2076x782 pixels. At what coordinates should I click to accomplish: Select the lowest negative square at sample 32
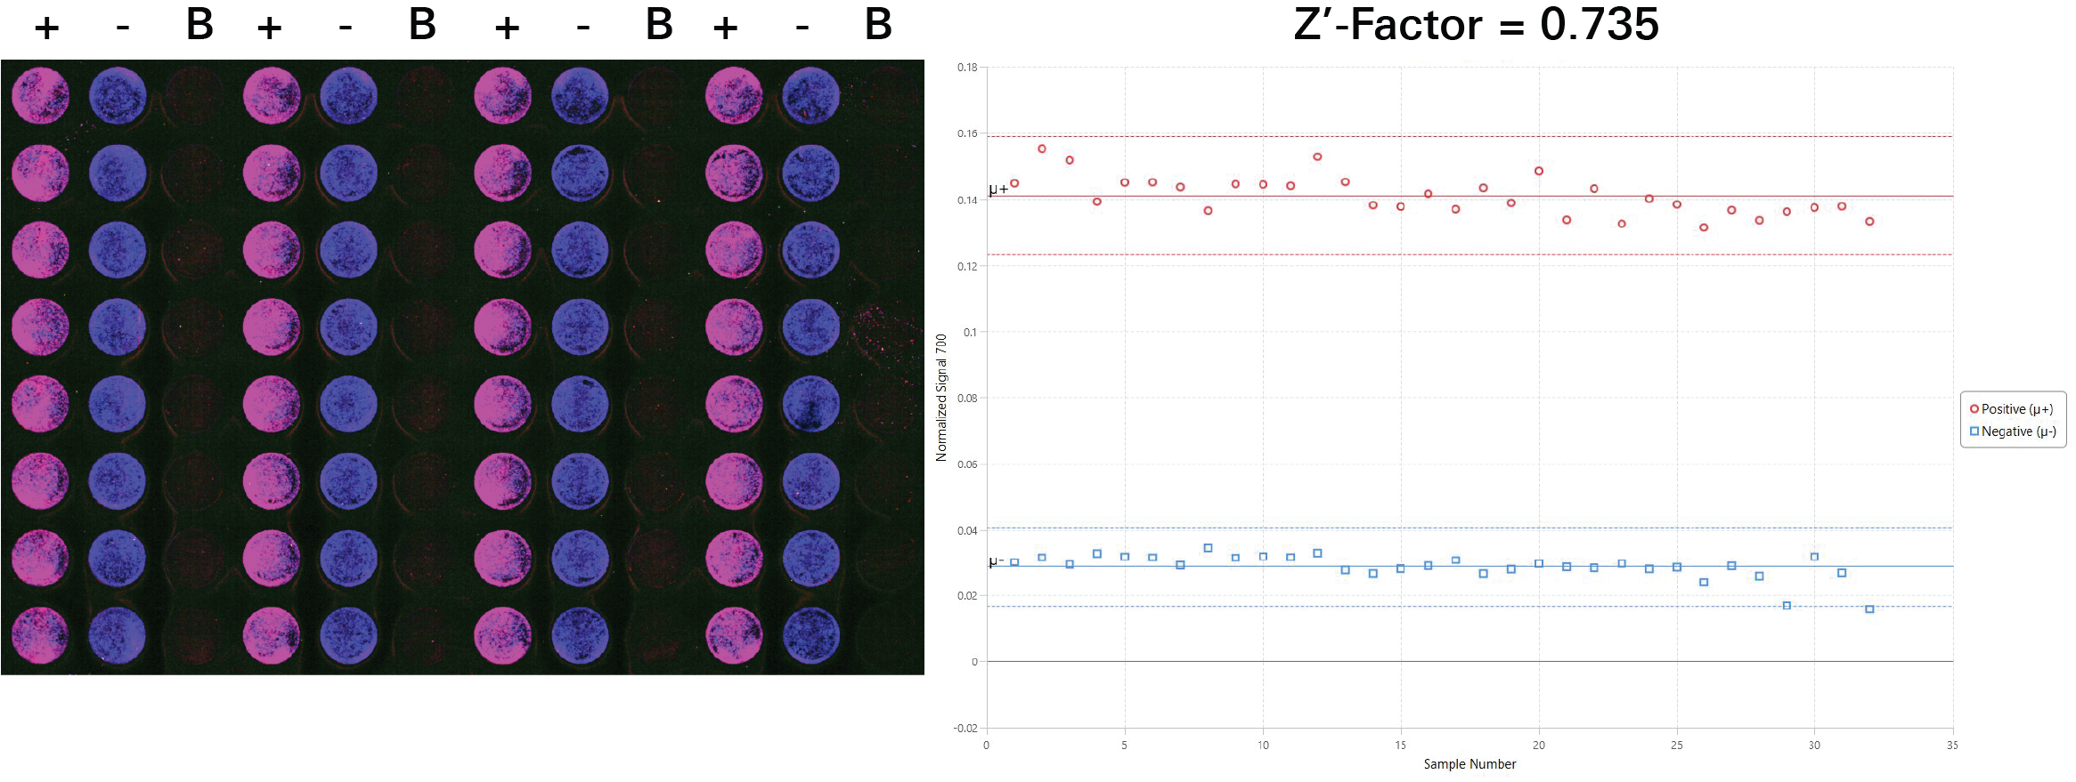click(x=1869, y=609)
